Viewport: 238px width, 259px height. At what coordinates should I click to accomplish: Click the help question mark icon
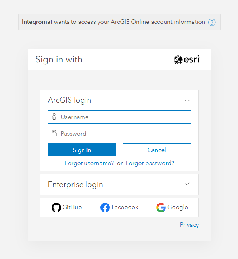point(212,22)
